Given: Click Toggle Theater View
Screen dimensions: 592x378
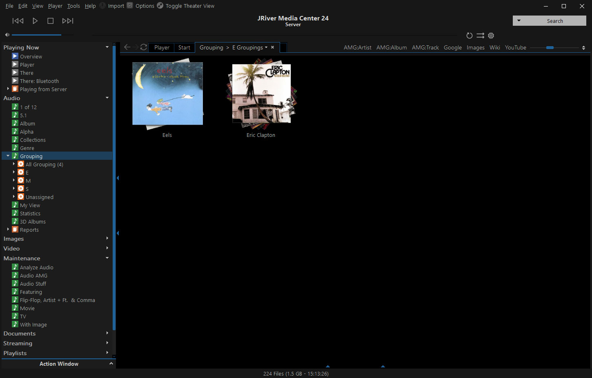Looking at the screenshot, I should (186, 6).
